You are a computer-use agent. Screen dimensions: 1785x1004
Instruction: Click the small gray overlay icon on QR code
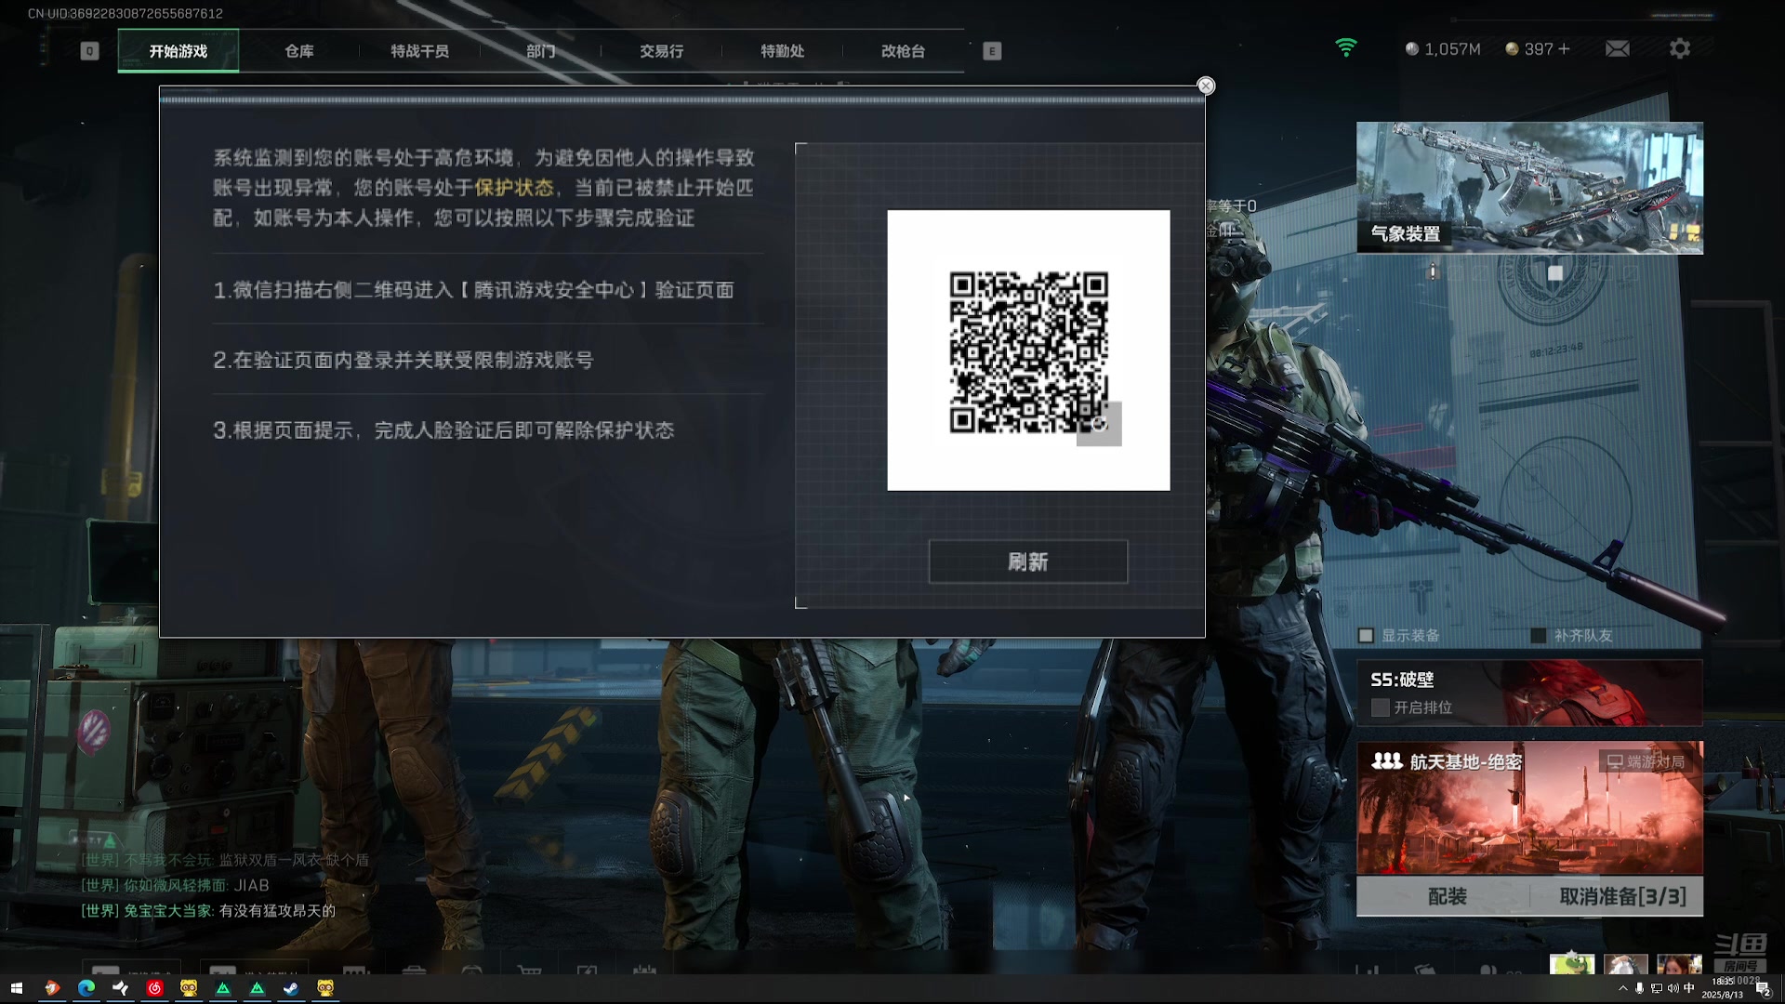point(1099,424)
